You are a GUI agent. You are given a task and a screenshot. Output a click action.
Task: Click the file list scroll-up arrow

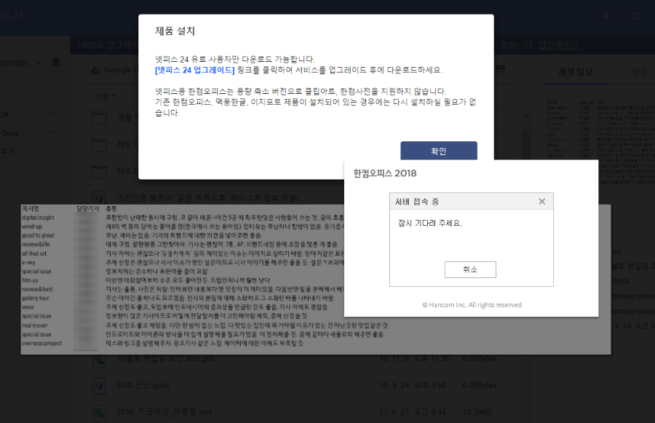[526, 116]
